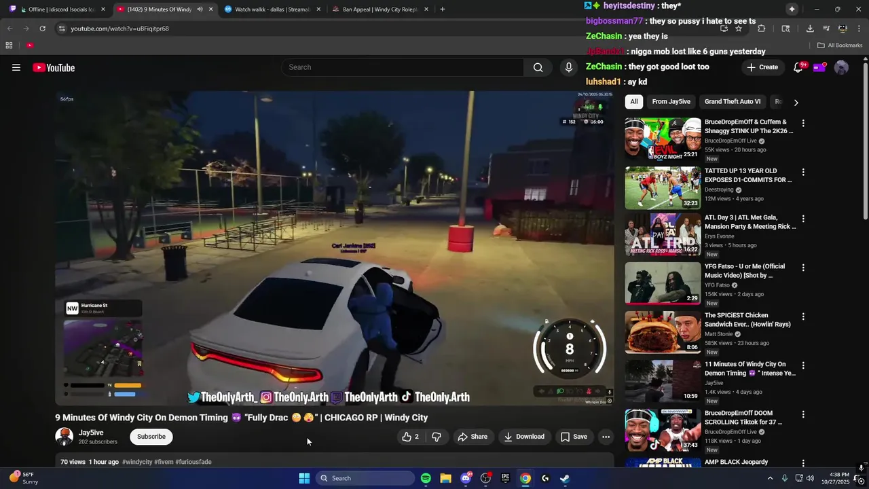The width and height of the screenshot is (869, 489).
Task: Open the Windows Start menu
Action: (x=304, y=478)
